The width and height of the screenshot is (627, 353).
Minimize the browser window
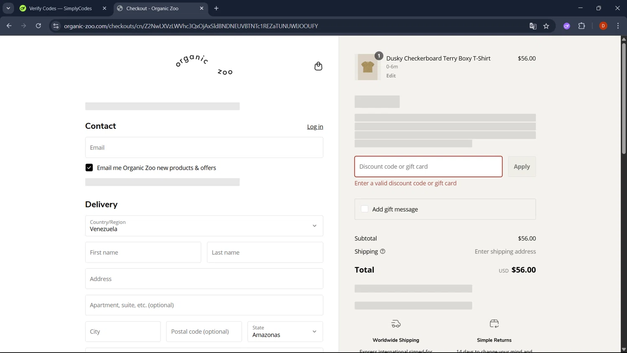(580, 8)
